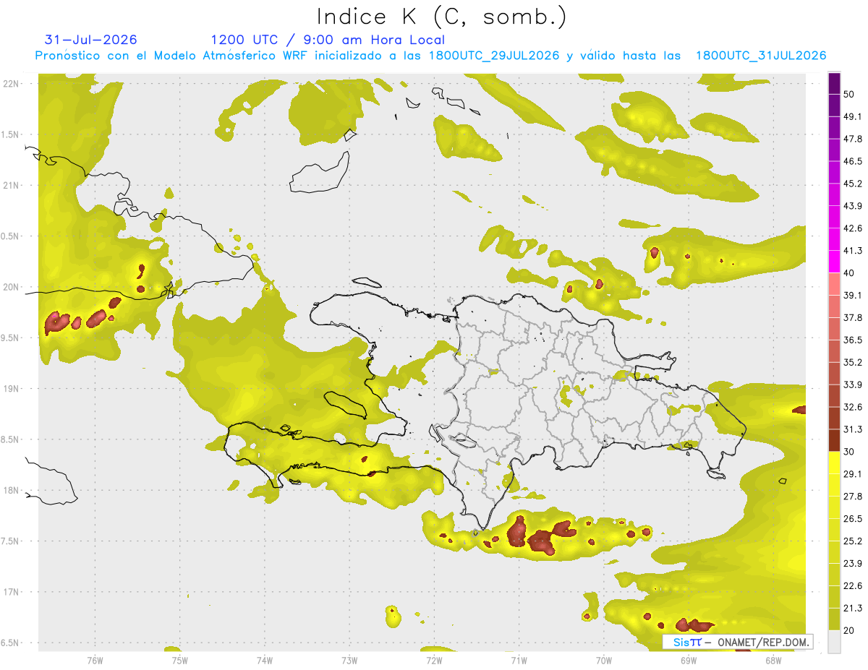The width and height of the screenshot is (868, 670).
Task: Click the dark purple swatch above 50
Action: 834,84
